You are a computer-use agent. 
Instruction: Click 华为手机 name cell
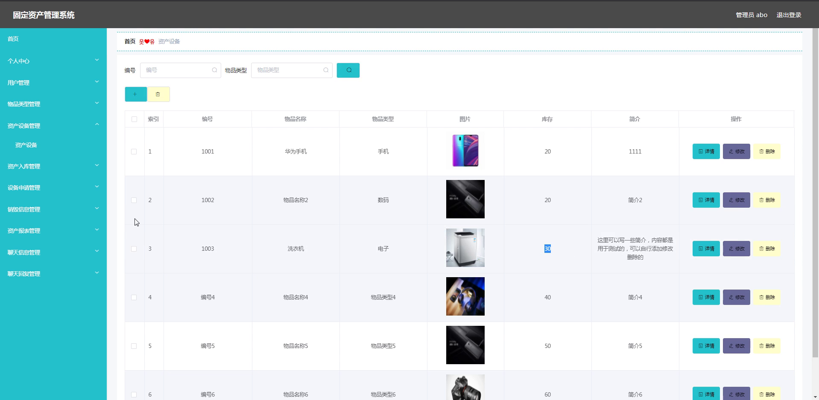[x=296, y=151]
